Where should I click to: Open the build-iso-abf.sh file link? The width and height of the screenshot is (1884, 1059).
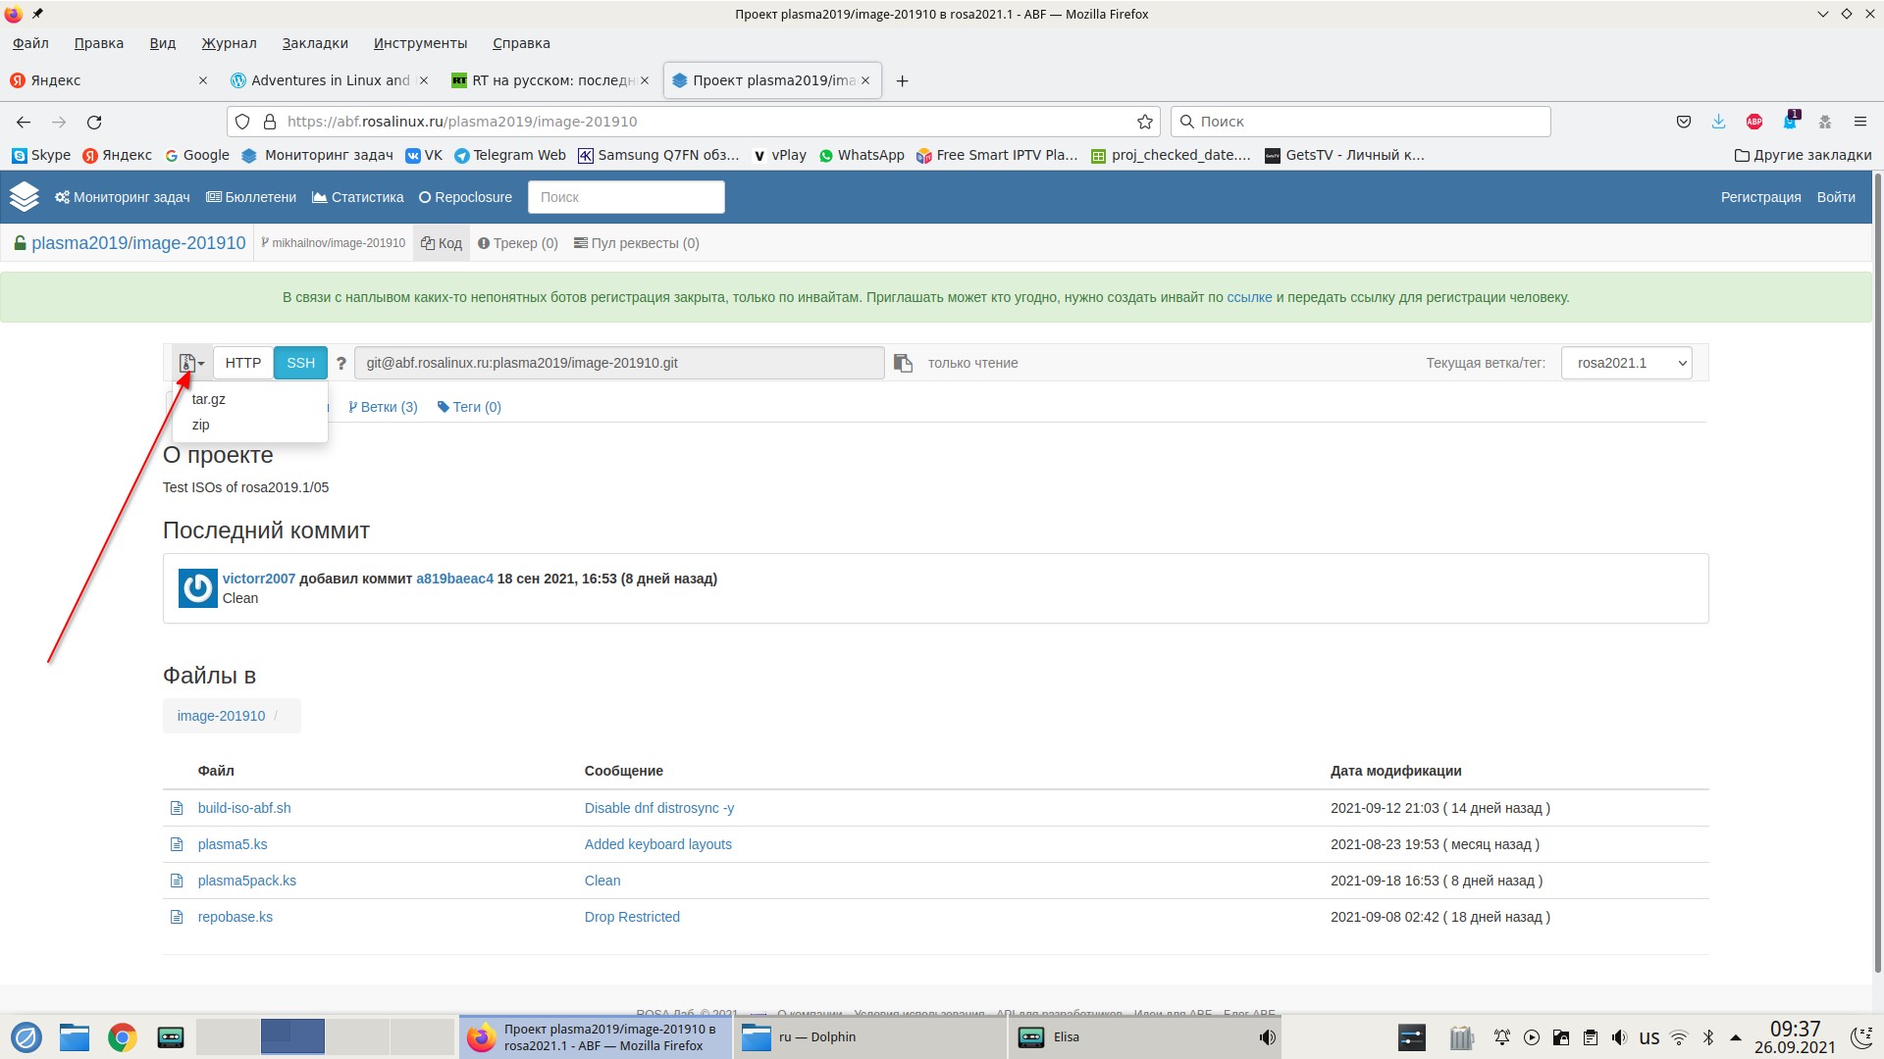pos(244,808)
